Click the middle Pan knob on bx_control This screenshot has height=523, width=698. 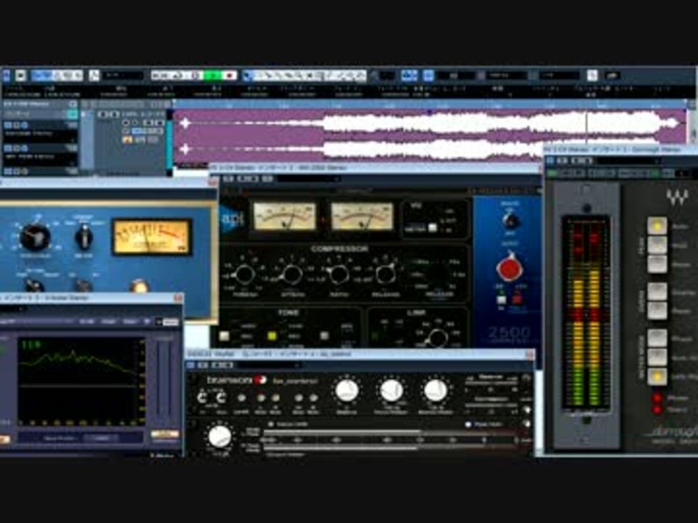pyautogui.click(x=391, y=391)
